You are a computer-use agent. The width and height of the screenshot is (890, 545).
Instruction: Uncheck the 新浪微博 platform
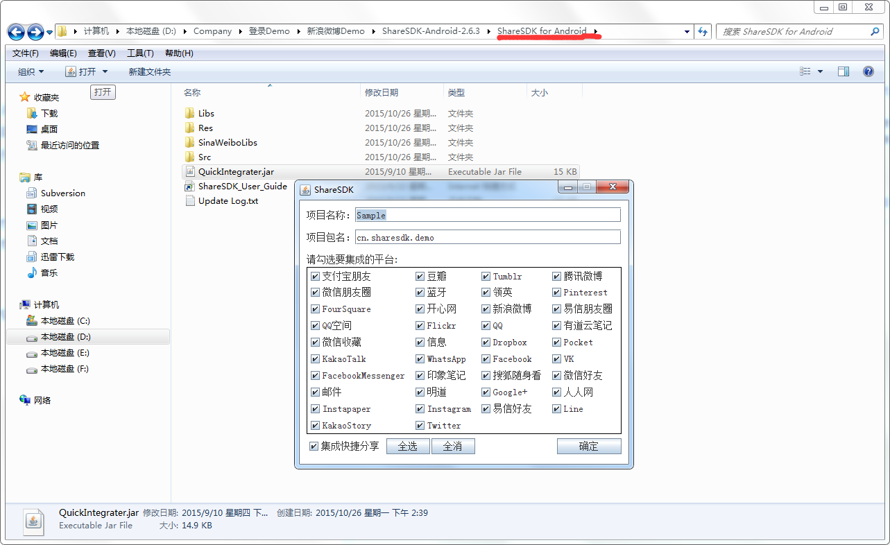point(486,309)
